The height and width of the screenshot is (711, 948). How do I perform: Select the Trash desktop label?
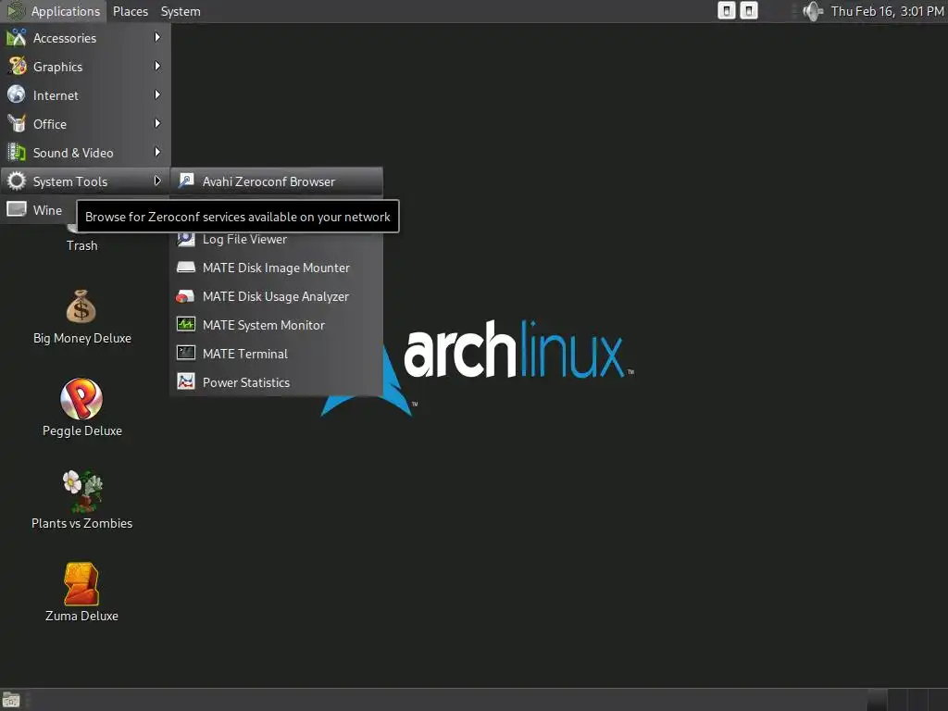pos(81,245)
